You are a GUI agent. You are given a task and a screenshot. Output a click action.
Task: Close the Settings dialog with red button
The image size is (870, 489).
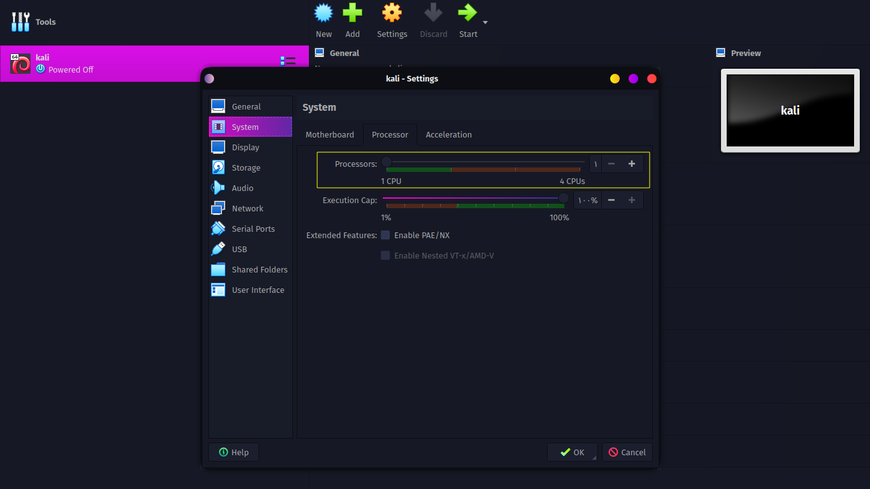652,78
